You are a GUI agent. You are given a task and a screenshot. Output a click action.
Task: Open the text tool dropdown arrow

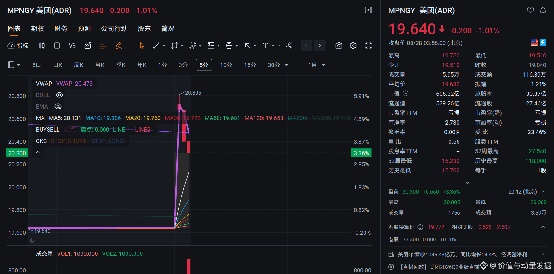tap(273, 46)
